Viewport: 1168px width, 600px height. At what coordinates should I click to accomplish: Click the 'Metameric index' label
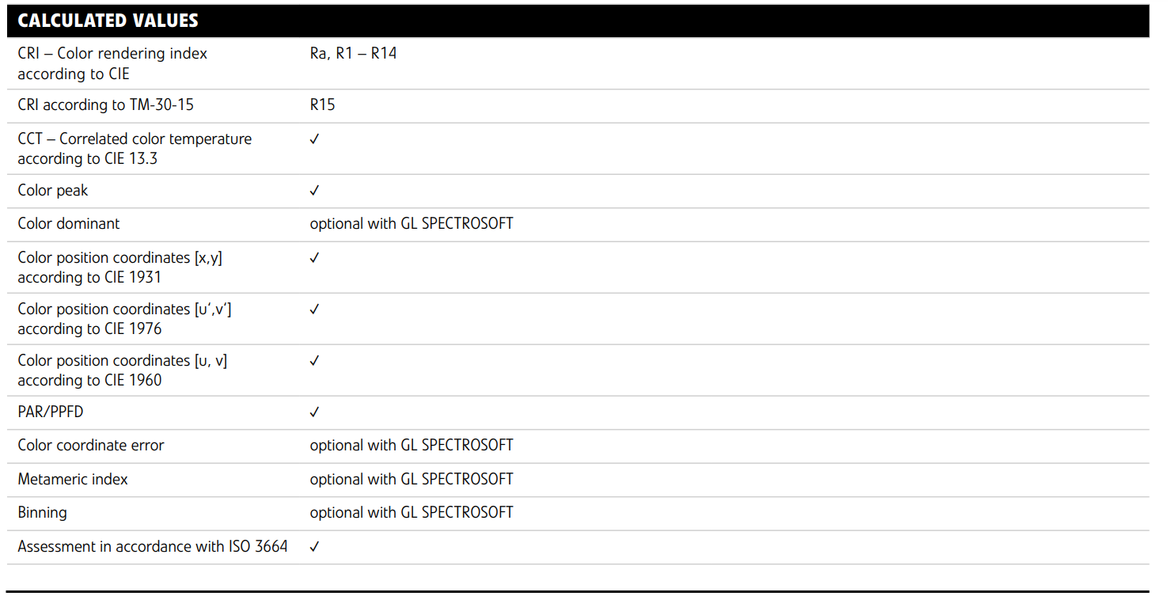tap(73, 480)
